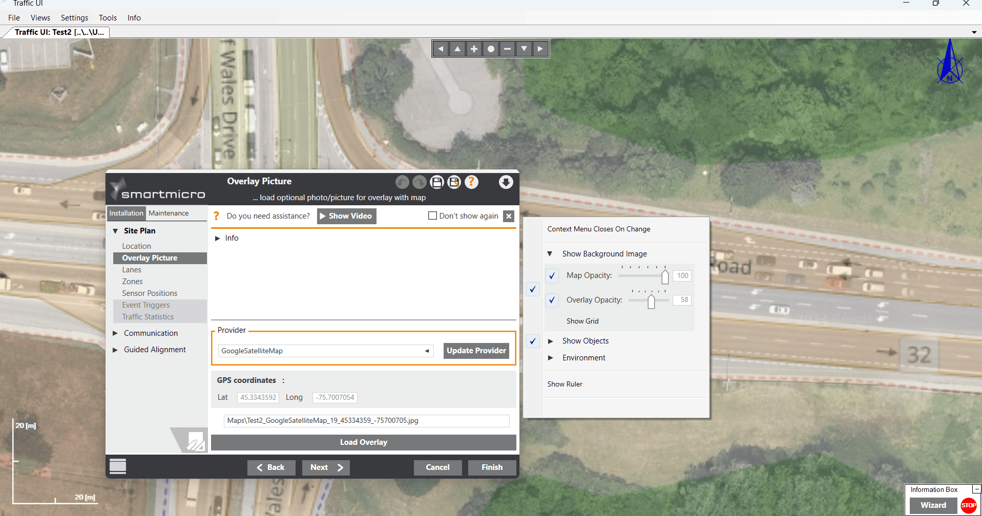982x516 pixels.
Task: Expand the Info section
Action: 217,238
